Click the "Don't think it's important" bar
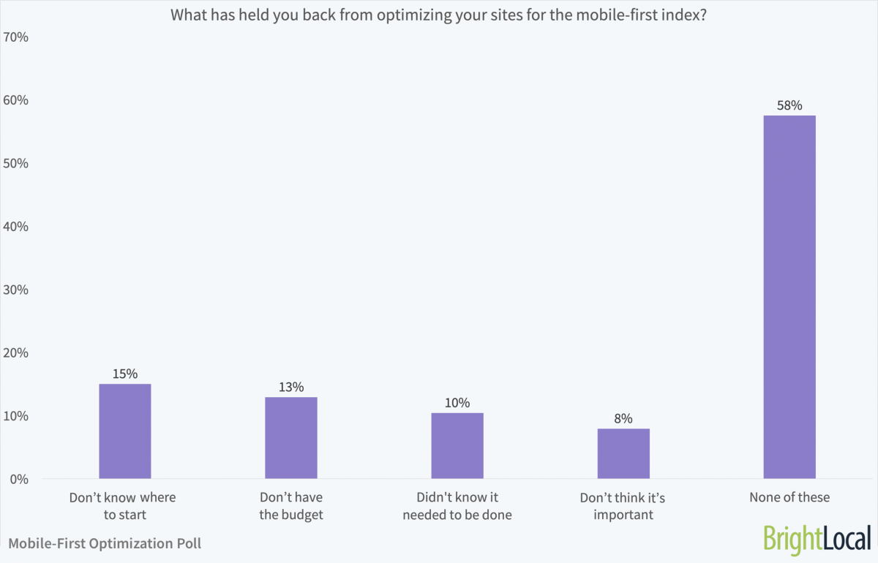Image resolution: width=878 pixels, height=563 pixels. 623,453
